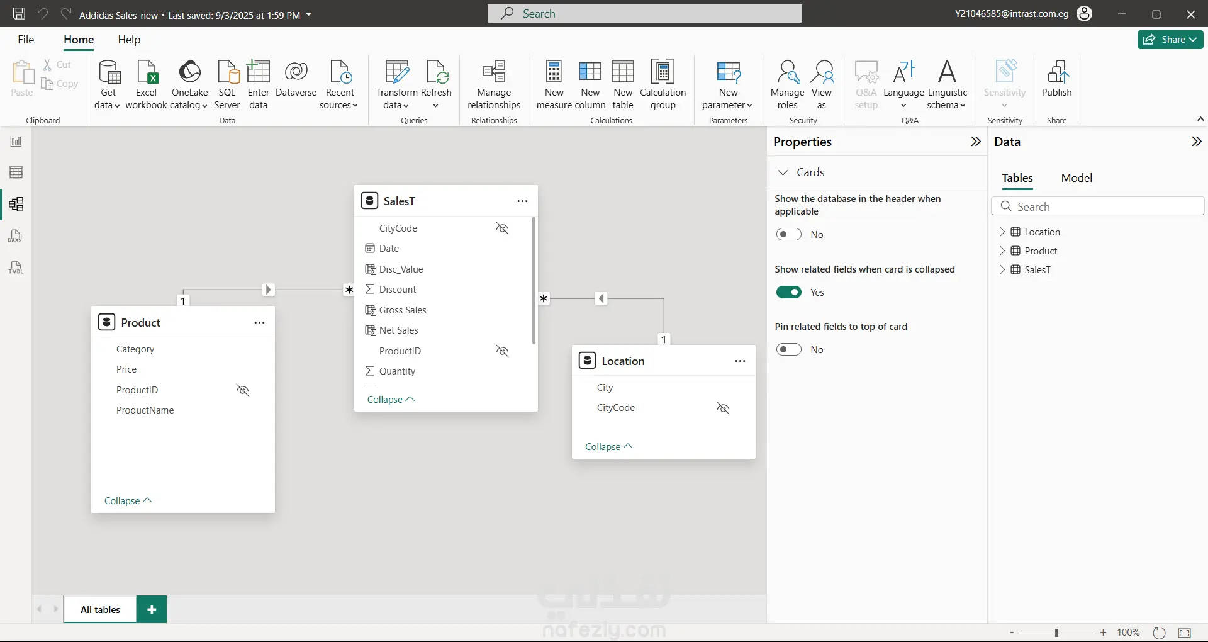
Task: Click the Data pane search field
Action: pos(1098,206)
